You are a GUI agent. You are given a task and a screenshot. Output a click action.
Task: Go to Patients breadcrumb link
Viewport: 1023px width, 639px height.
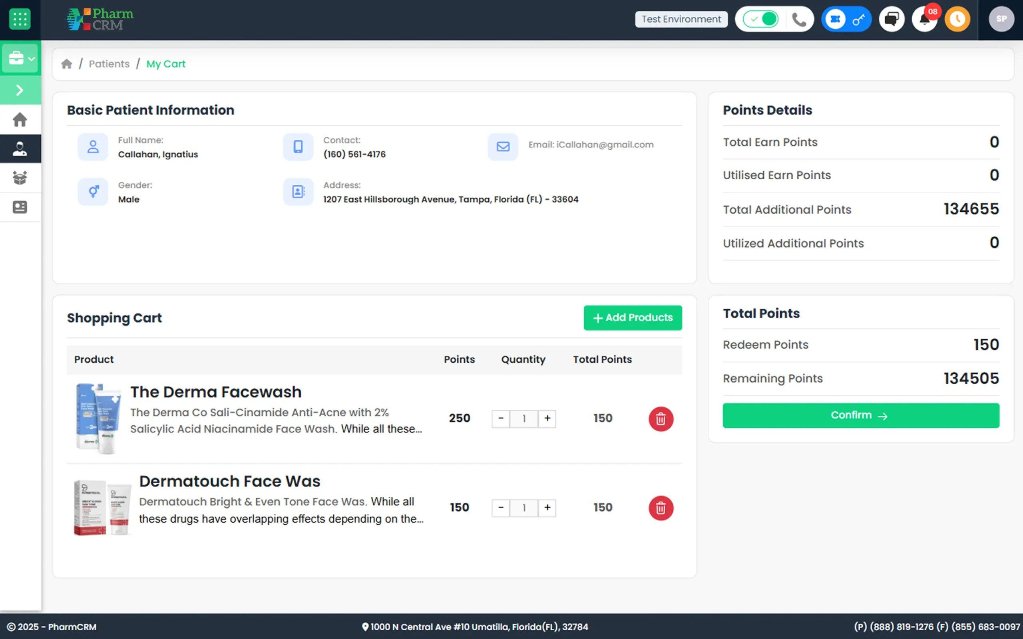(109, 64)
